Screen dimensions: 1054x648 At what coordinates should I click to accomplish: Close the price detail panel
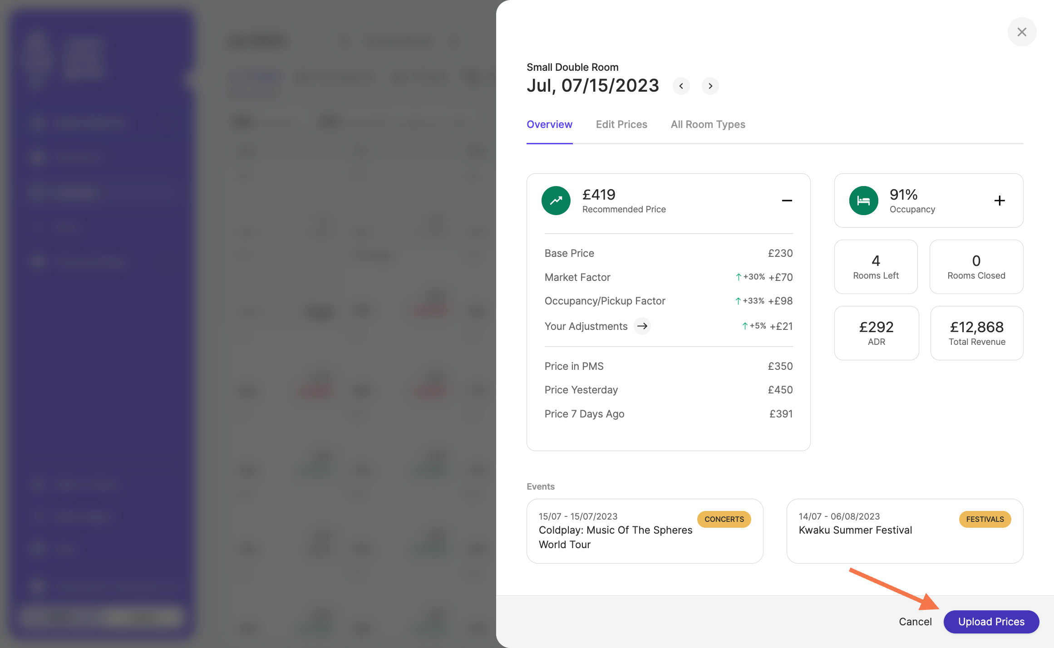(x=1022, y=32)
